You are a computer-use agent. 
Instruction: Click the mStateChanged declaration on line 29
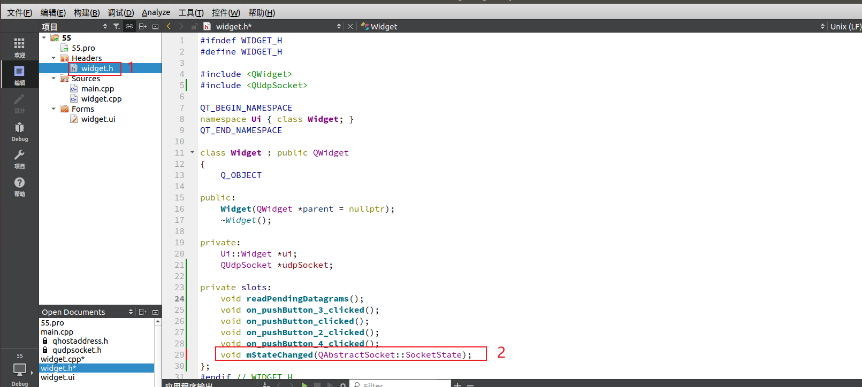pos(346,355)
